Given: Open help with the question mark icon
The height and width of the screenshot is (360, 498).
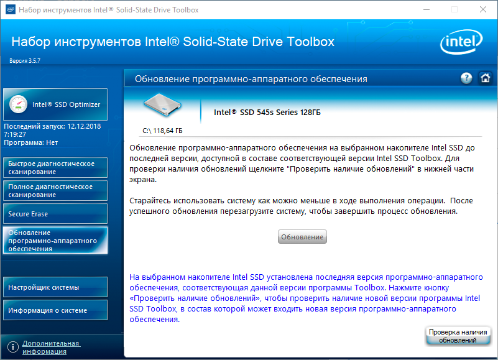Looking at the screenshot, I should click(x=466, y=78).
